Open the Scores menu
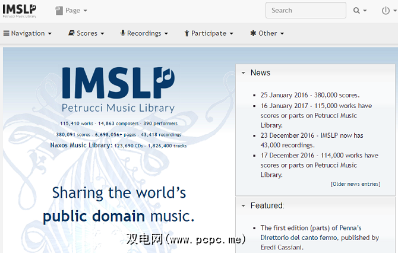 (x=86, y=33)
